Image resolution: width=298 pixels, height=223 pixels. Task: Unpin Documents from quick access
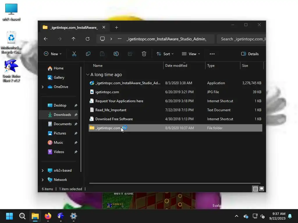(76, 124)
